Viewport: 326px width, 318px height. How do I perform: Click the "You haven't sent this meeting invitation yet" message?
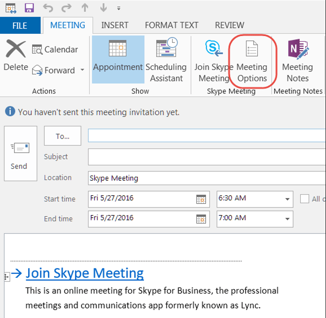[98, 112]
